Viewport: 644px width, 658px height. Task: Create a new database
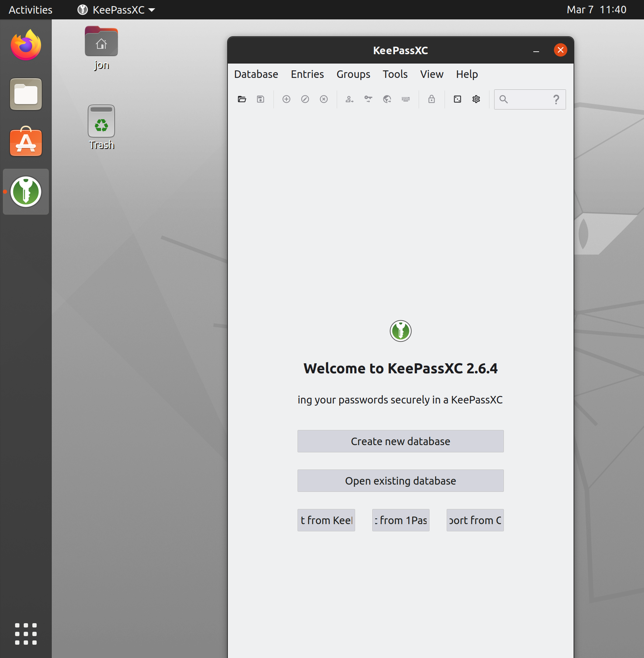(x=400, y=441)
